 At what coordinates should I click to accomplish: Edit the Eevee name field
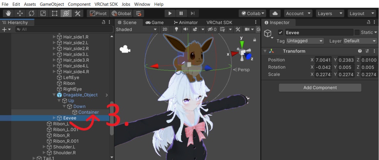[319, 32]
